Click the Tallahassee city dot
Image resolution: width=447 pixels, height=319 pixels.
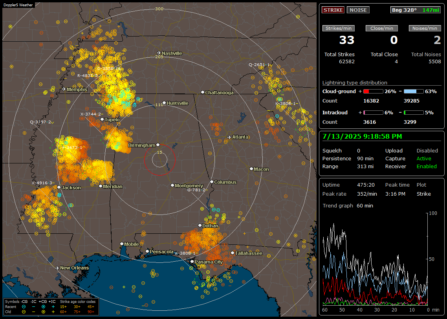click(233, 253)
